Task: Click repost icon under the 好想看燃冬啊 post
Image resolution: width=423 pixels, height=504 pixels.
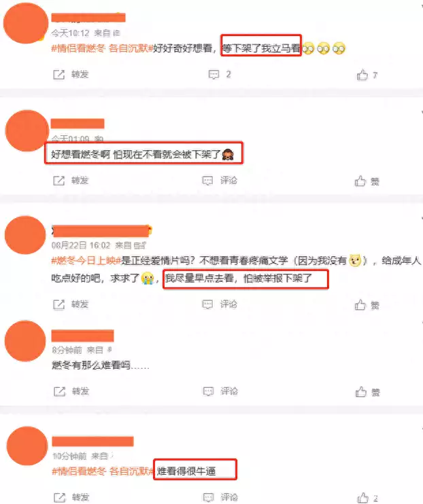Action: pyautogui.click(x=59, y=181)
